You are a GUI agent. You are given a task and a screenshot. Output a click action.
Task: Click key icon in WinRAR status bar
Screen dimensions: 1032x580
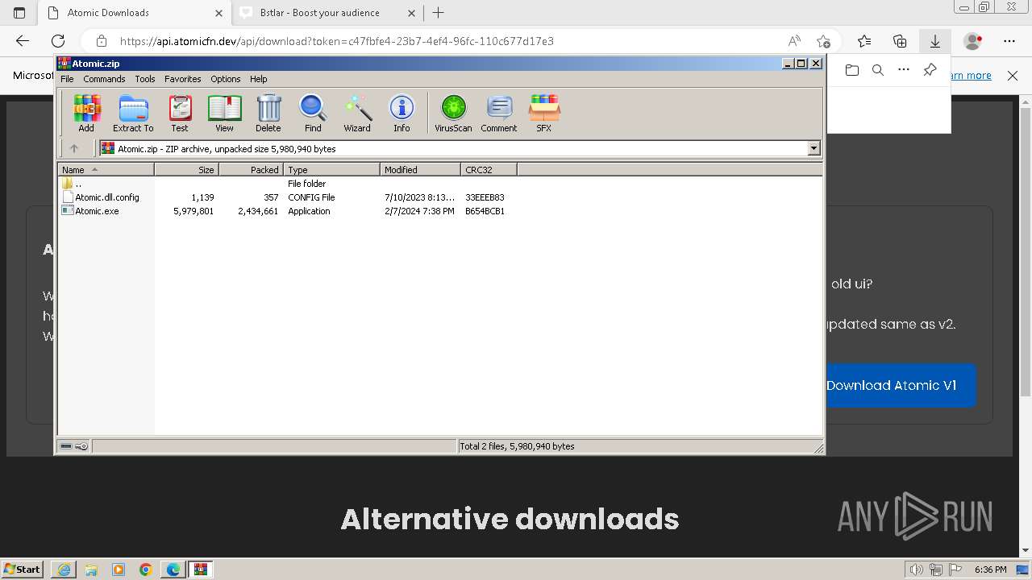[81, 446]
